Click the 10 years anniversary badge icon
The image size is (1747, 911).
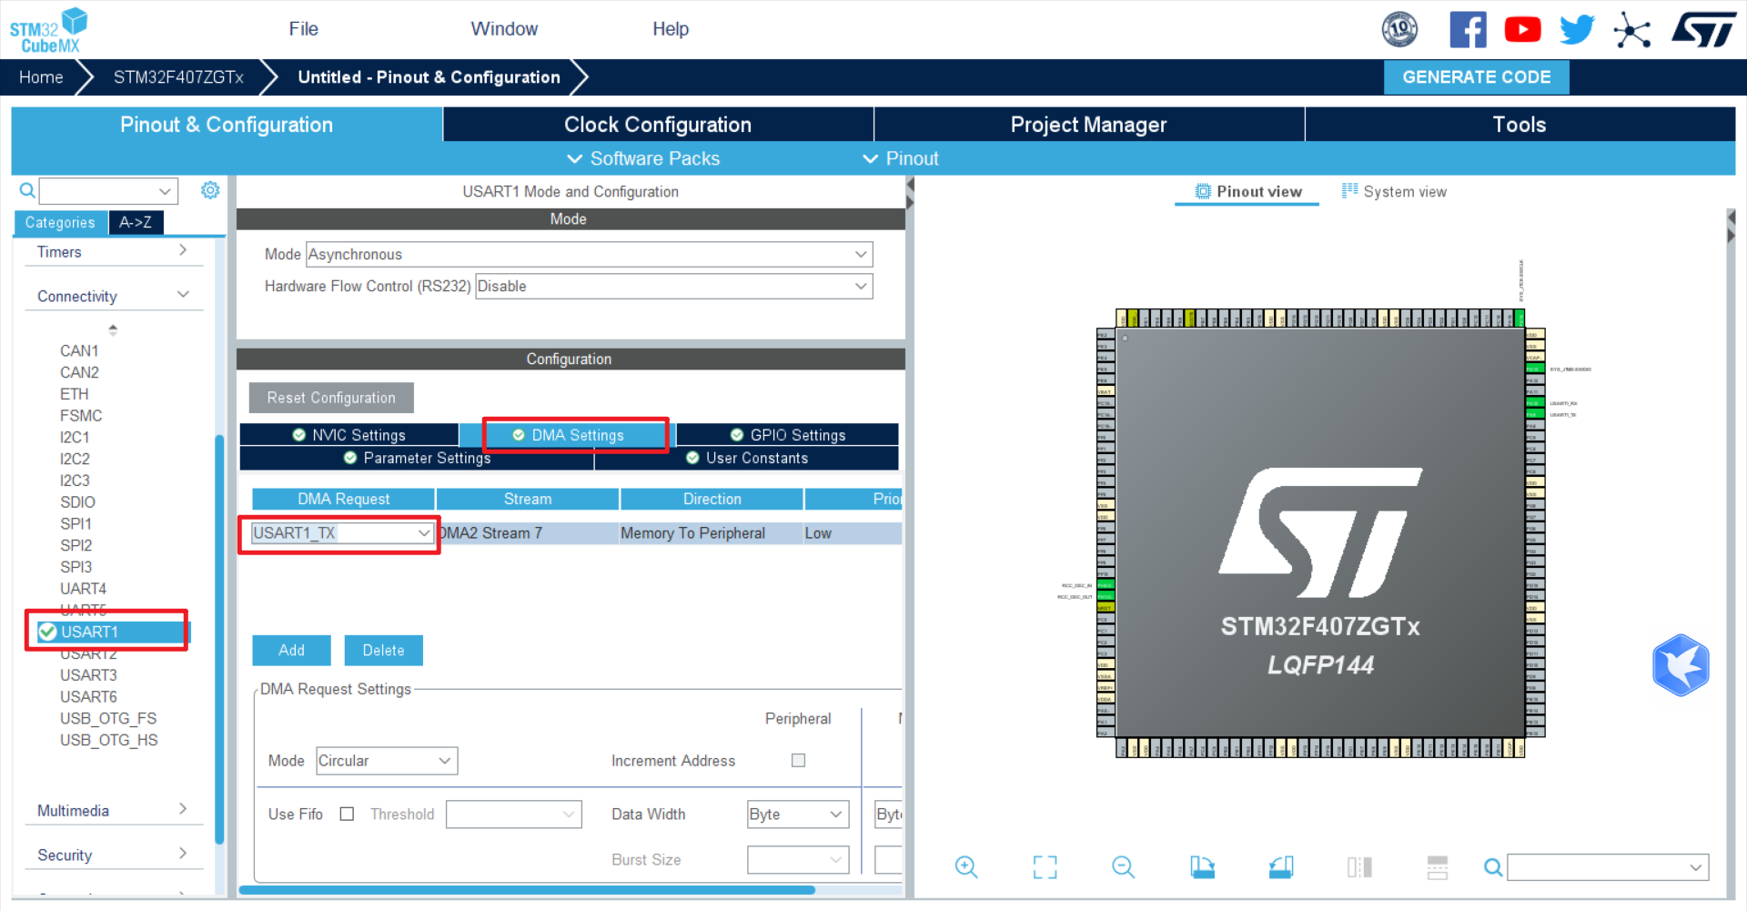click(x=1399, y=29)
